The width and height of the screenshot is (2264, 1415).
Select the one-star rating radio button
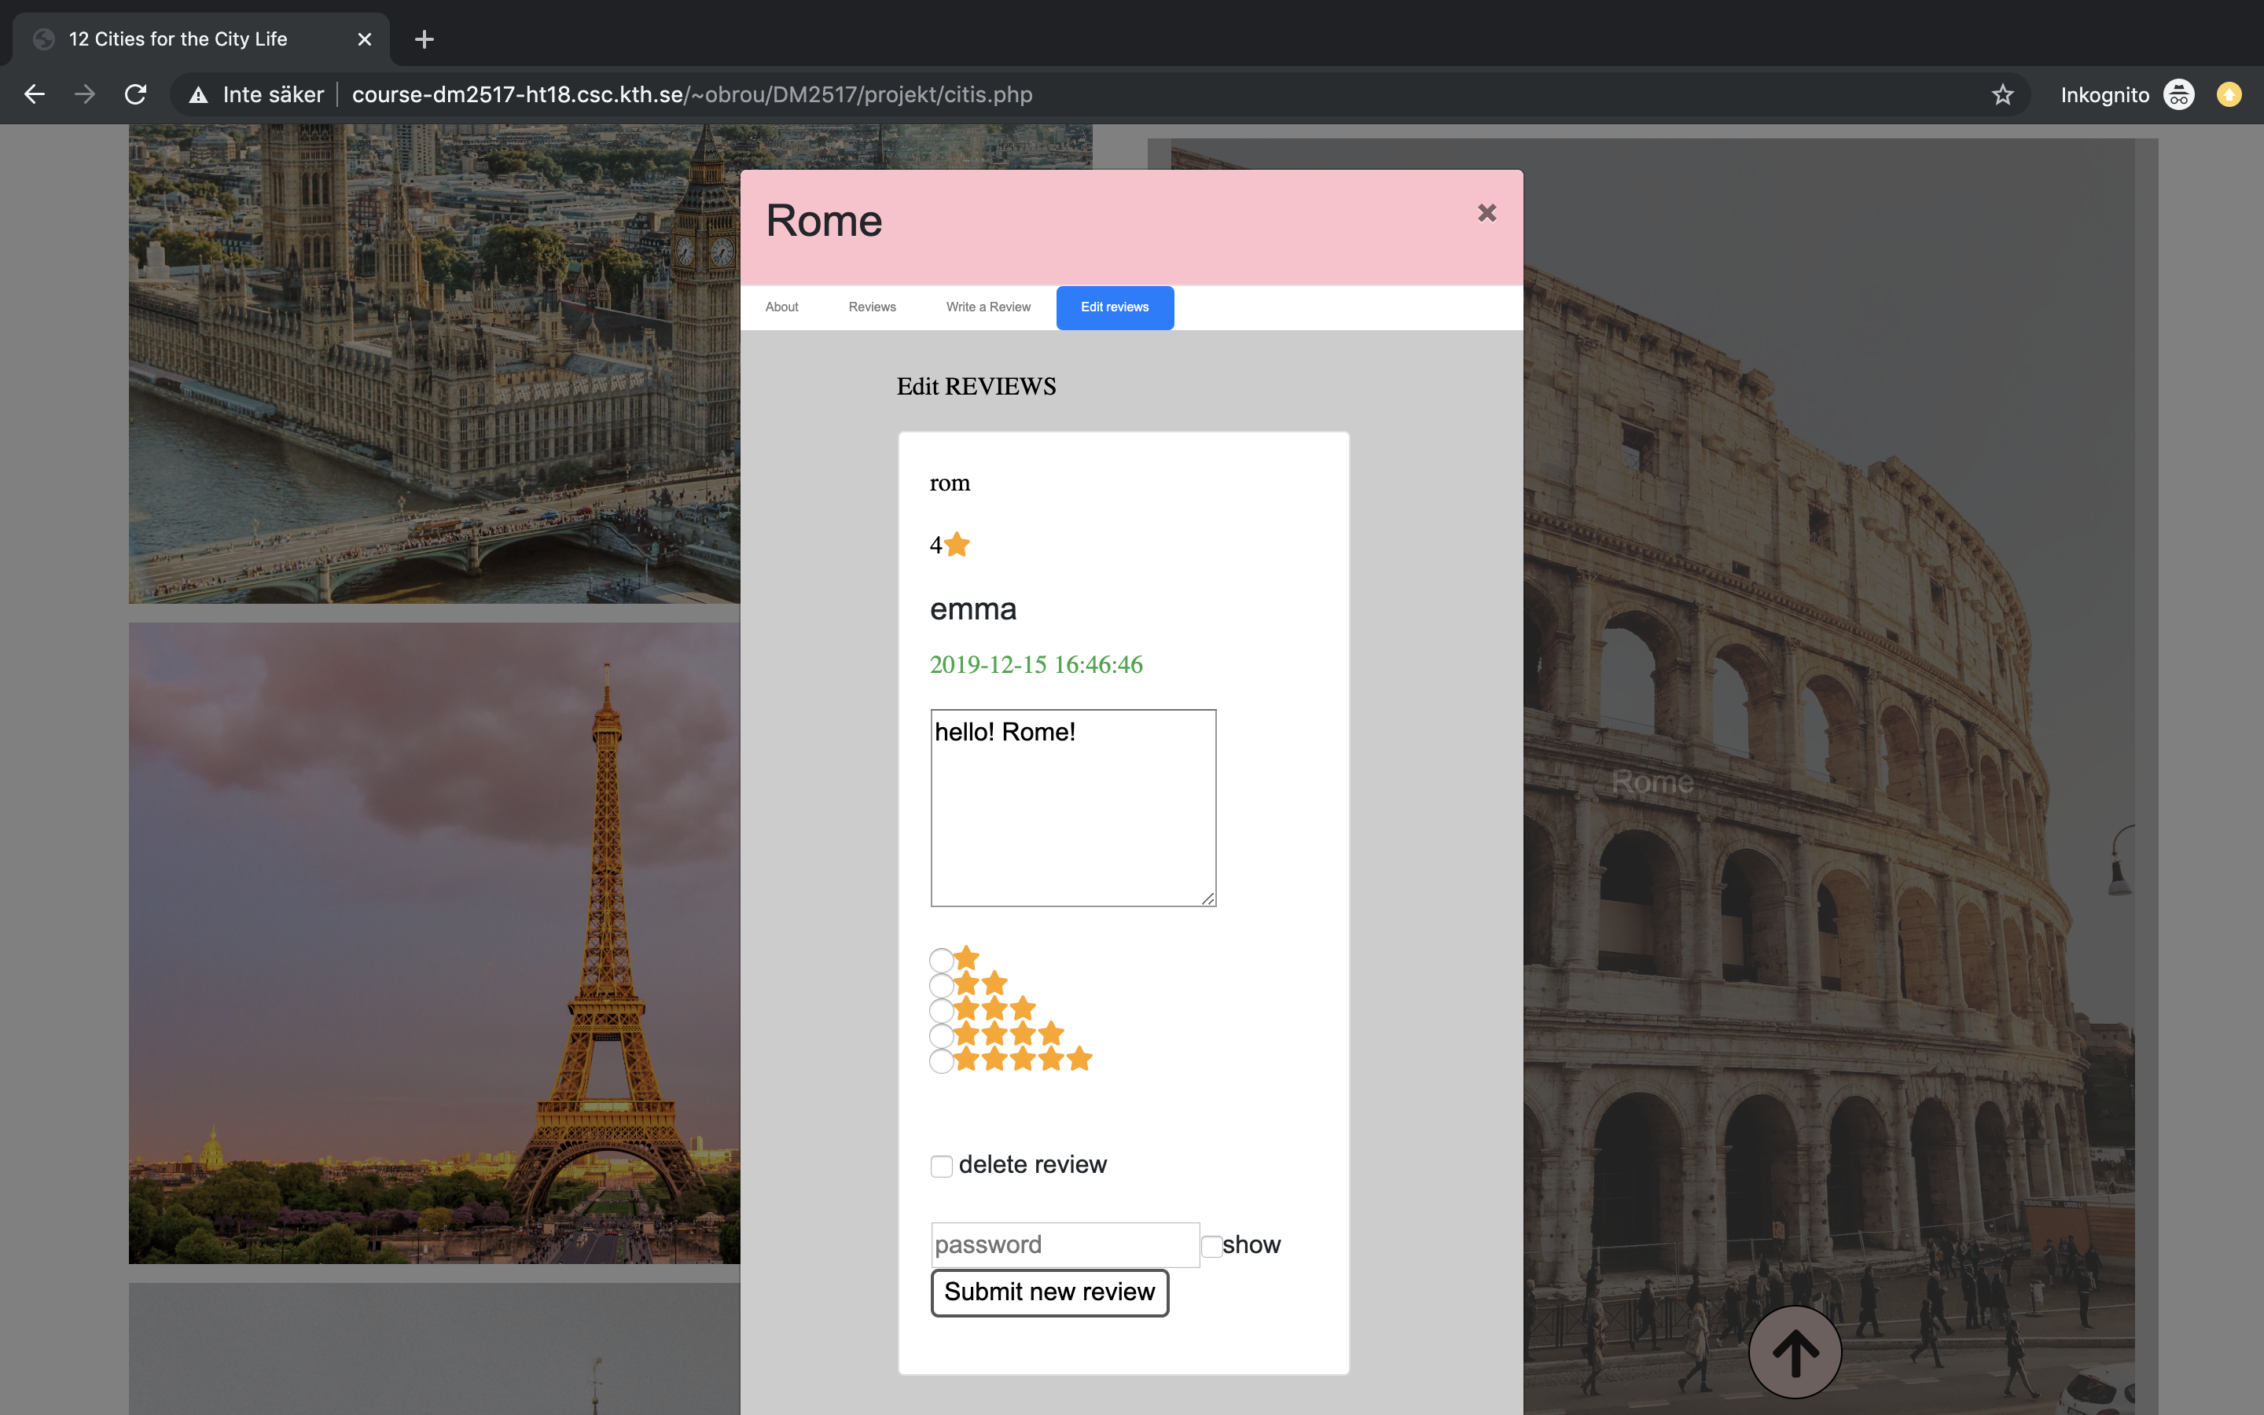point(941,960)
